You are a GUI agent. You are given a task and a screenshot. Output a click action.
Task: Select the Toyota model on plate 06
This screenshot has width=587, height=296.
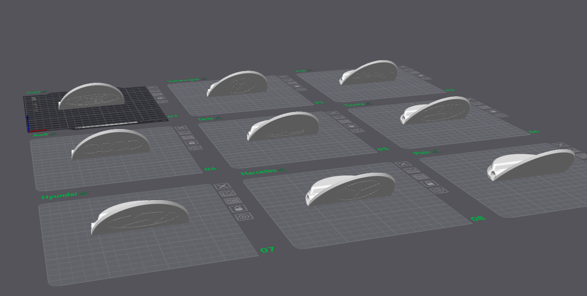pyautogui.click(x=435, y=110)
